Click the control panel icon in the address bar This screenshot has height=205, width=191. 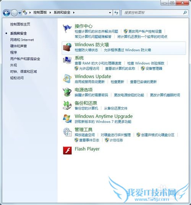pos(25,13)
